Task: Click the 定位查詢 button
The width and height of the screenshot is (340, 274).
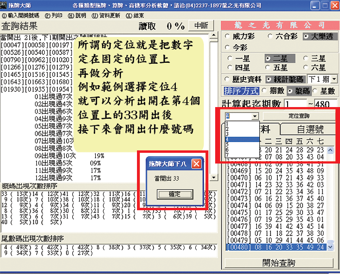Action: [299, 116]
